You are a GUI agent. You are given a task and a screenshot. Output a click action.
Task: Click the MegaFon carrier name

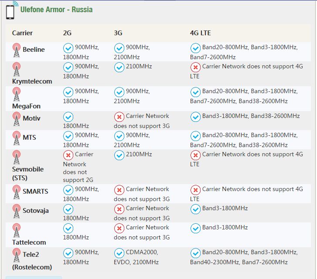click(x=26, y=106)
